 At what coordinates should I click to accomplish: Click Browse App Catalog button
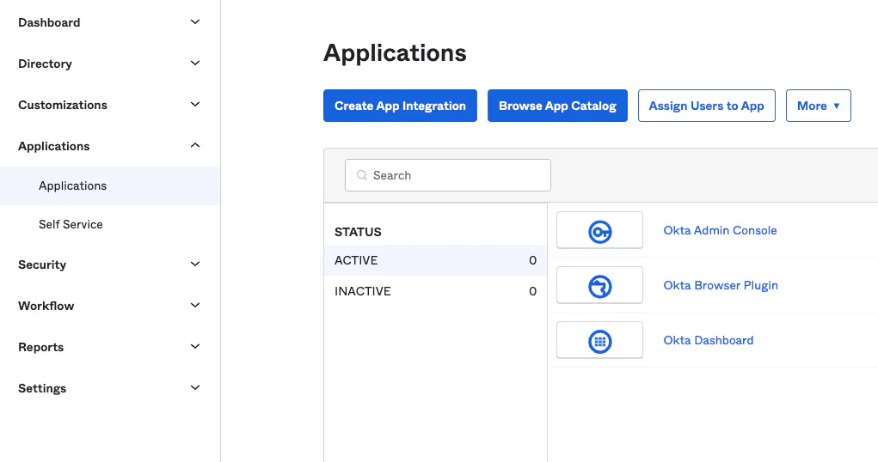(557, 106)
